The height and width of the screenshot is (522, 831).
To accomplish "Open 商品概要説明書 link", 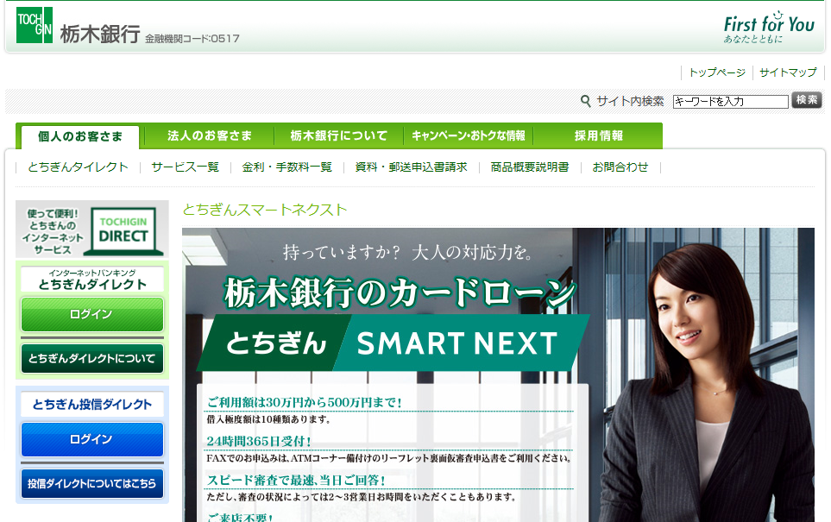I will click(530, 167).
